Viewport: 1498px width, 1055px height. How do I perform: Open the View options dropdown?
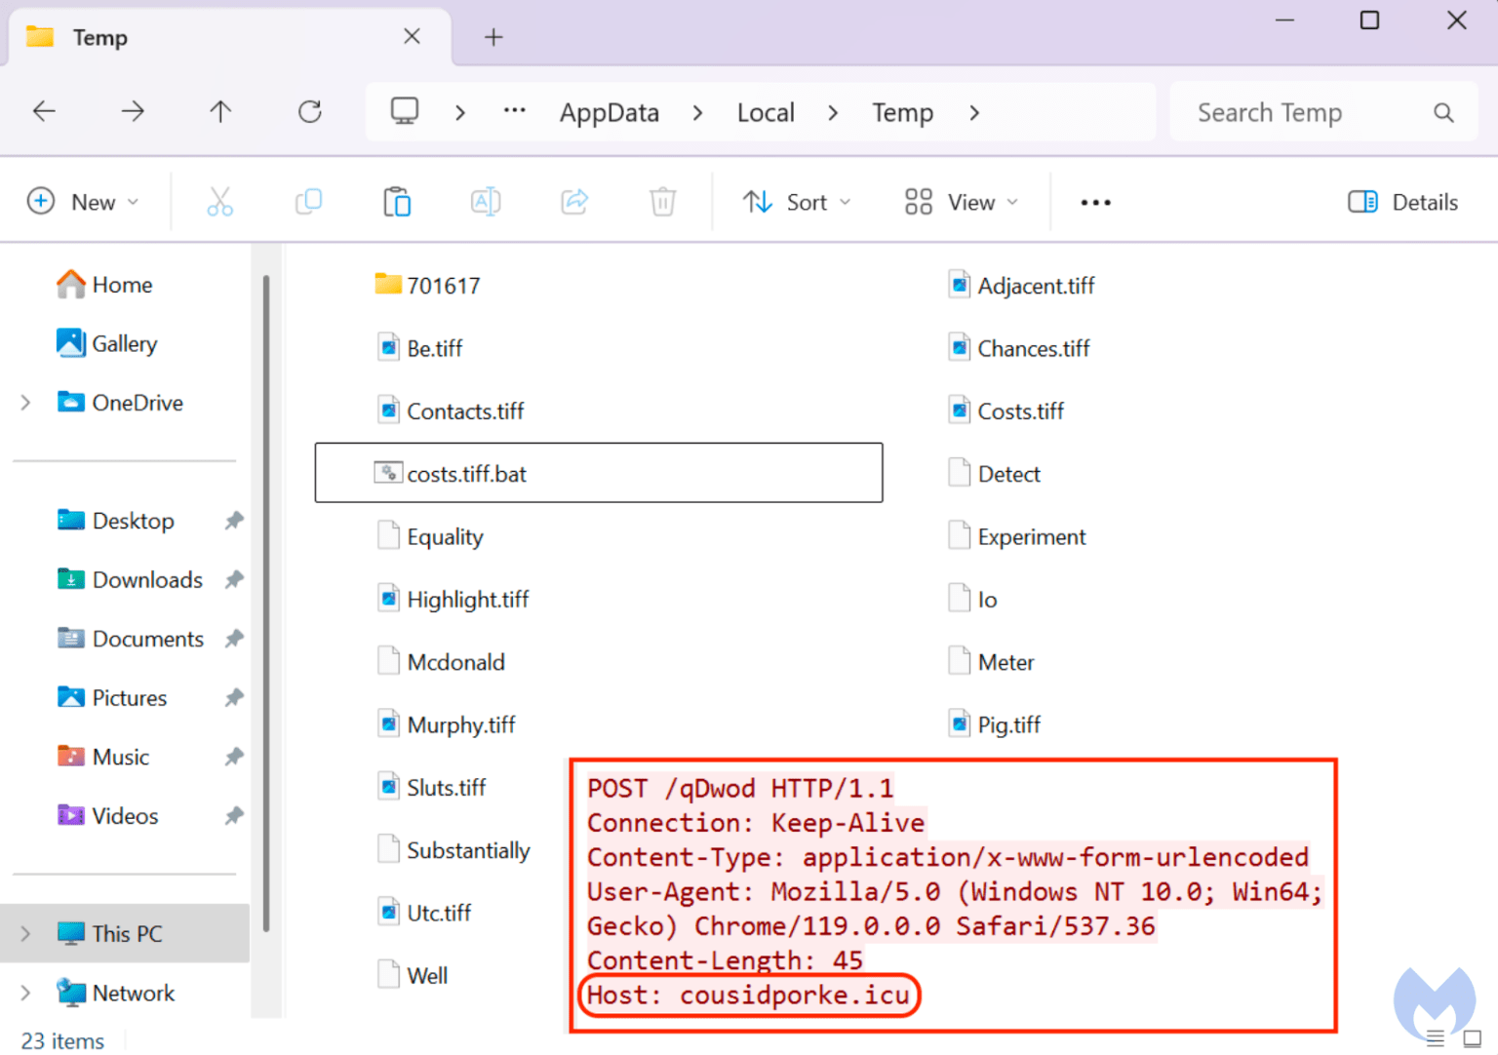coord(961,202)
